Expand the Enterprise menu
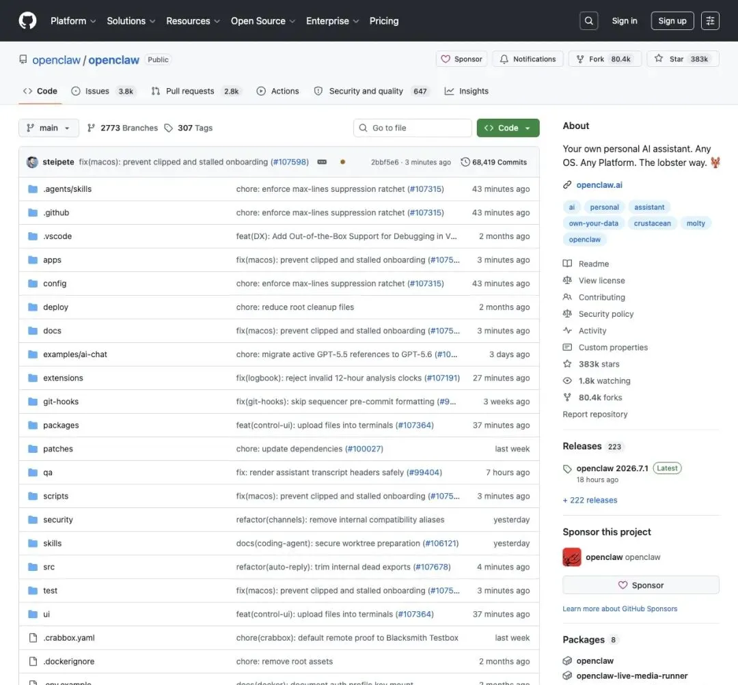The width and height of the screenshot is (738, 685). pyautogui.click(x=332, y=21)
